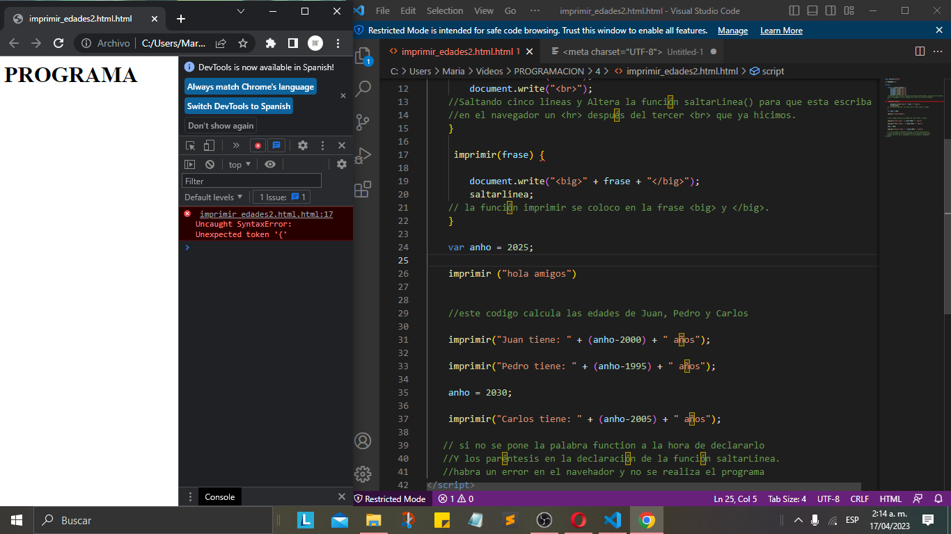Toggle the VS Code secondary side bar layout
Screen dimensions: 951x534
pos(830,10)
